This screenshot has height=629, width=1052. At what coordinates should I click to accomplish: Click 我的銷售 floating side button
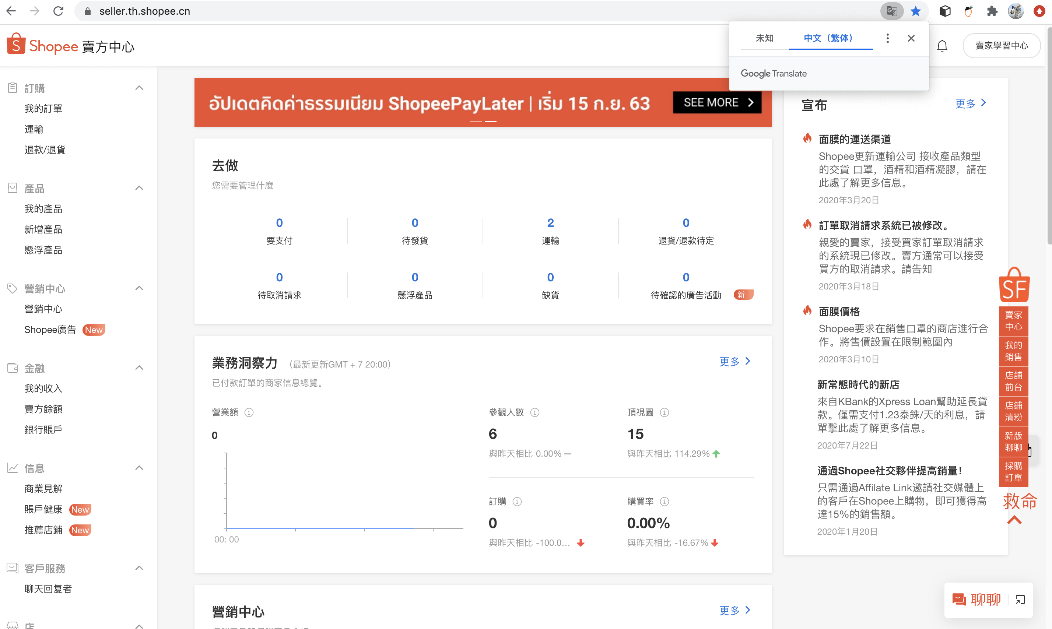(1013, 351)
